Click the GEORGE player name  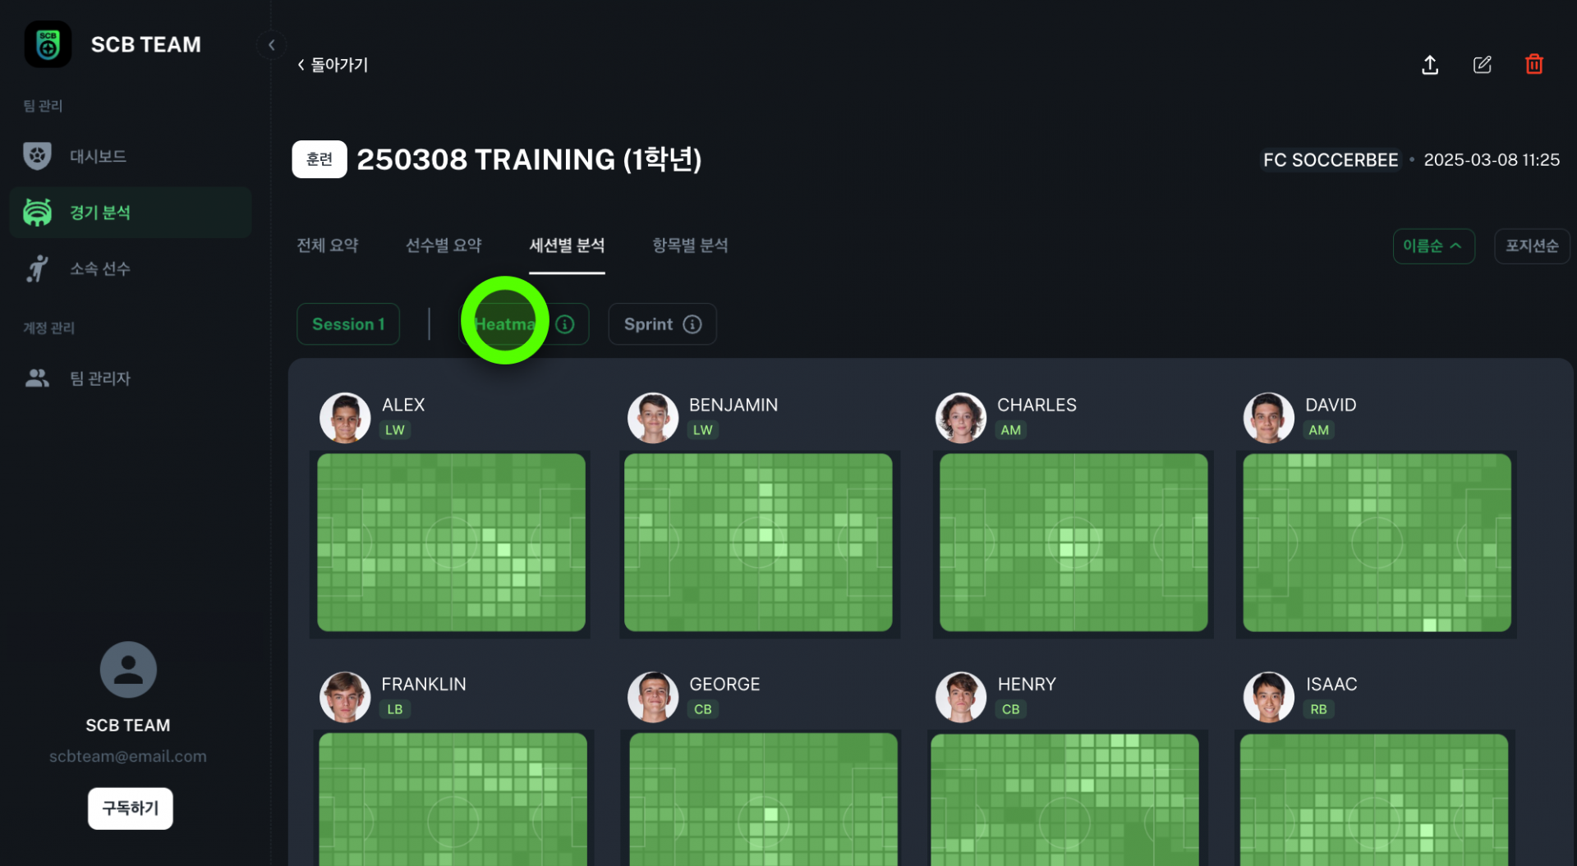[724, 685]
